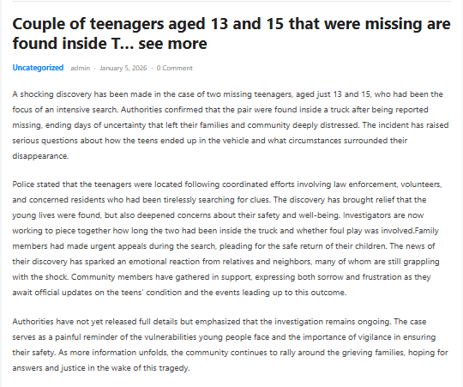Screen dimensions: 463x387
Task: Click the closing line "answers and justice"
Action: point(101,368)
